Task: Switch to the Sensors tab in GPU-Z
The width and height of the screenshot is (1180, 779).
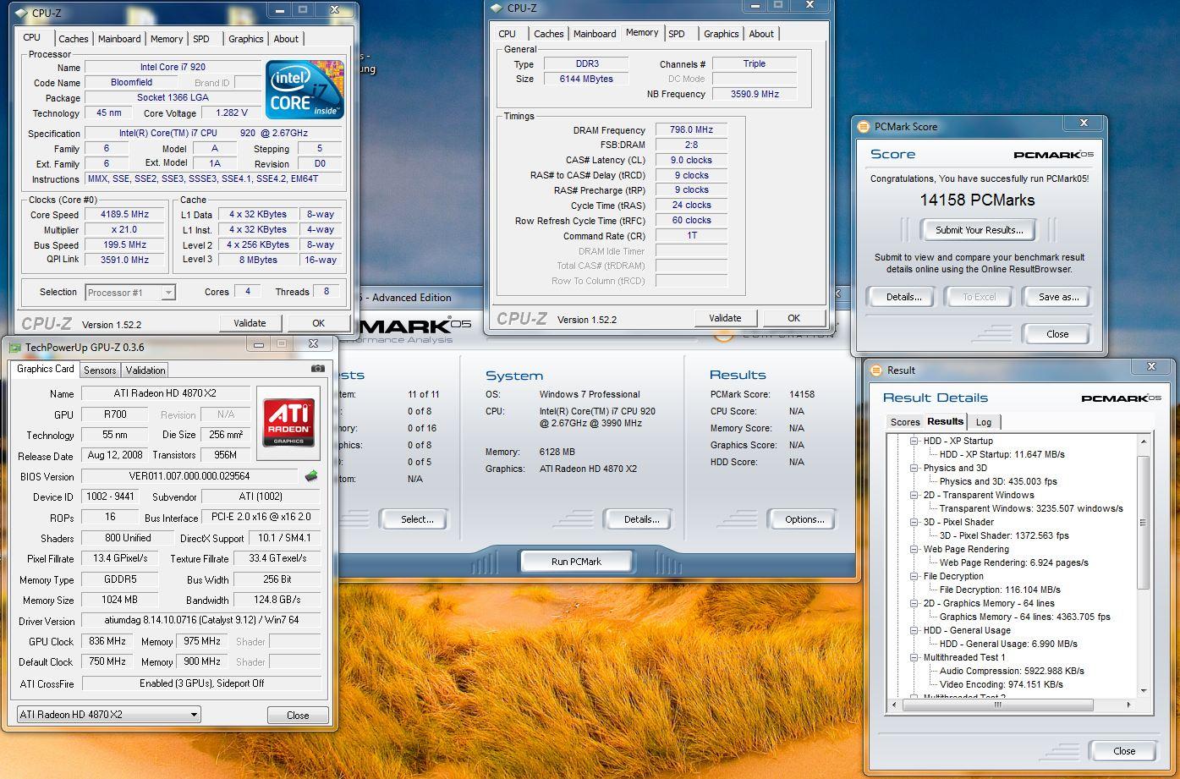Action: (x=100, y=370)
